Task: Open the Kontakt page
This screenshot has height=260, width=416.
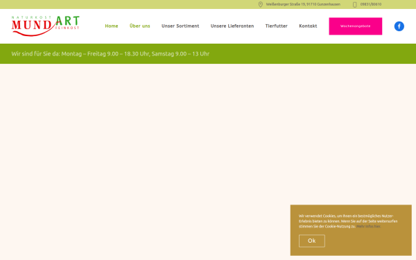Action: 308,26
